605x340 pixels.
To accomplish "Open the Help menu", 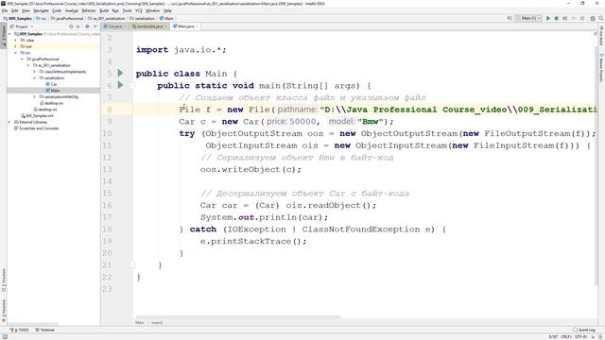I will (168, 10).
